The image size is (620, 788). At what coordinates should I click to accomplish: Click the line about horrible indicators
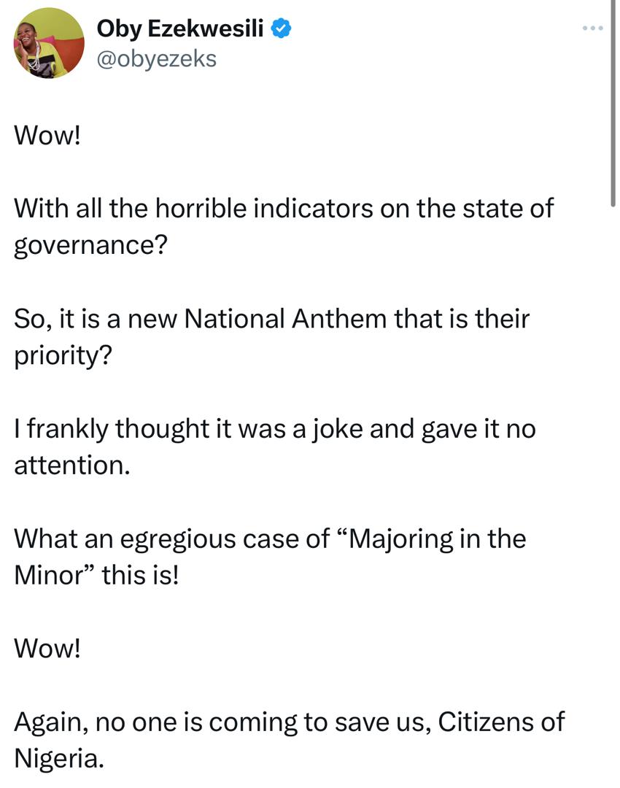point(284,209)
